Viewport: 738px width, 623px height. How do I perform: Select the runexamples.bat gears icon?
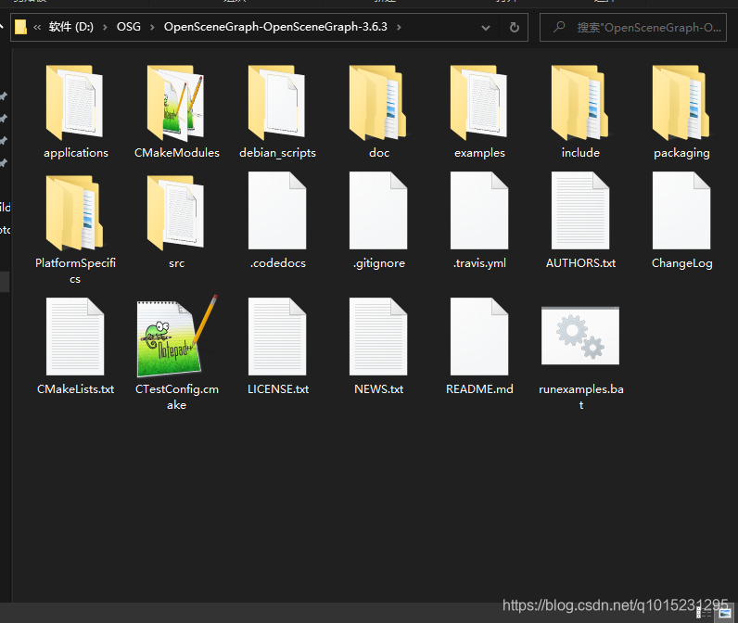[x=580, y=336]
